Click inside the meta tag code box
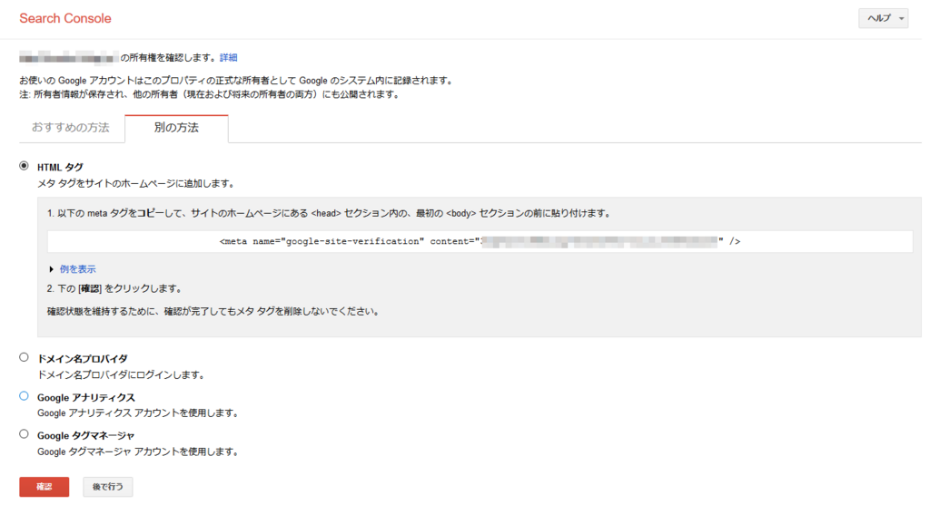Image resolution: width=930 pixels, height=524 pixels. [x=480, y=241]
